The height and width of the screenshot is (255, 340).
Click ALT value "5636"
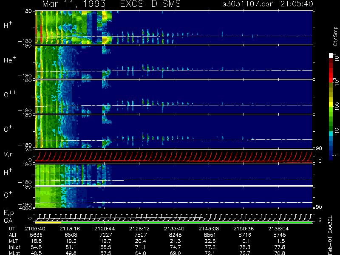[x=36, y=235]
